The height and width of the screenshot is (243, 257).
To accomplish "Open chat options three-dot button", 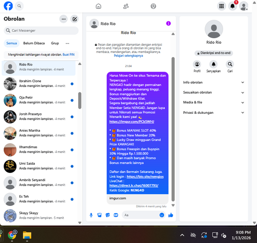I will click(x=64, y=19).
